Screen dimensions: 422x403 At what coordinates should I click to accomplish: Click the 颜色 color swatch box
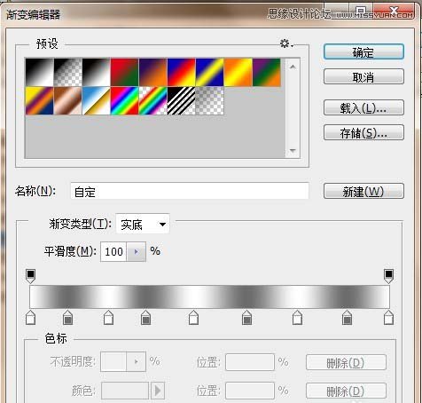click(125, 391)
